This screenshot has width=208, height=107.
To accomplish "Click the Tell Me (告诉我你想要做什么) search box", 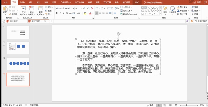I will click(153, 2).
